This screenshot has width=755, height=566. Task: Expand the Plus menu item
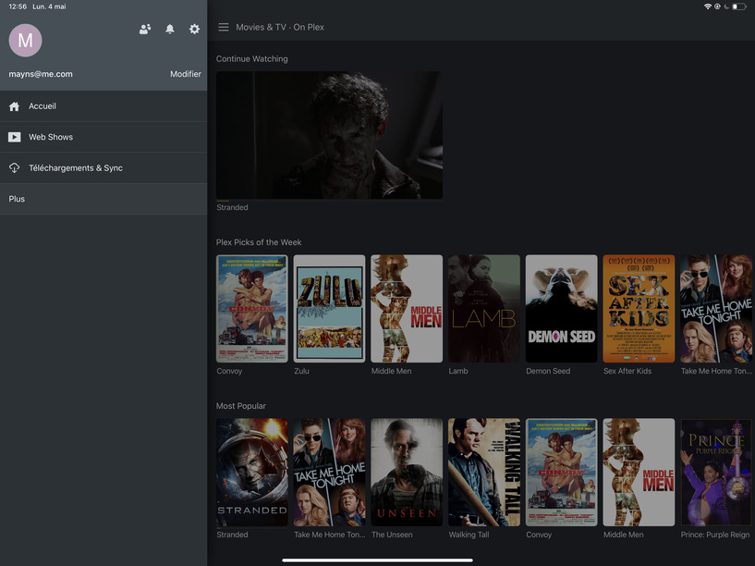104,199
